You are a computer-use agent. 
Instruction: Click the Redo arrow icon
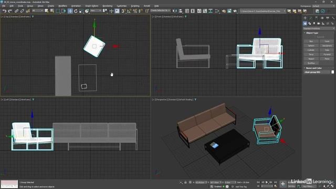point(10,10)
